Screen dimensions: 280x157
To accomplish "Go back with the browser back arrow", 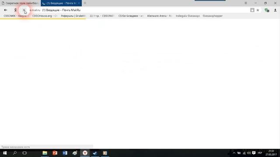I will tap(6, 10).
